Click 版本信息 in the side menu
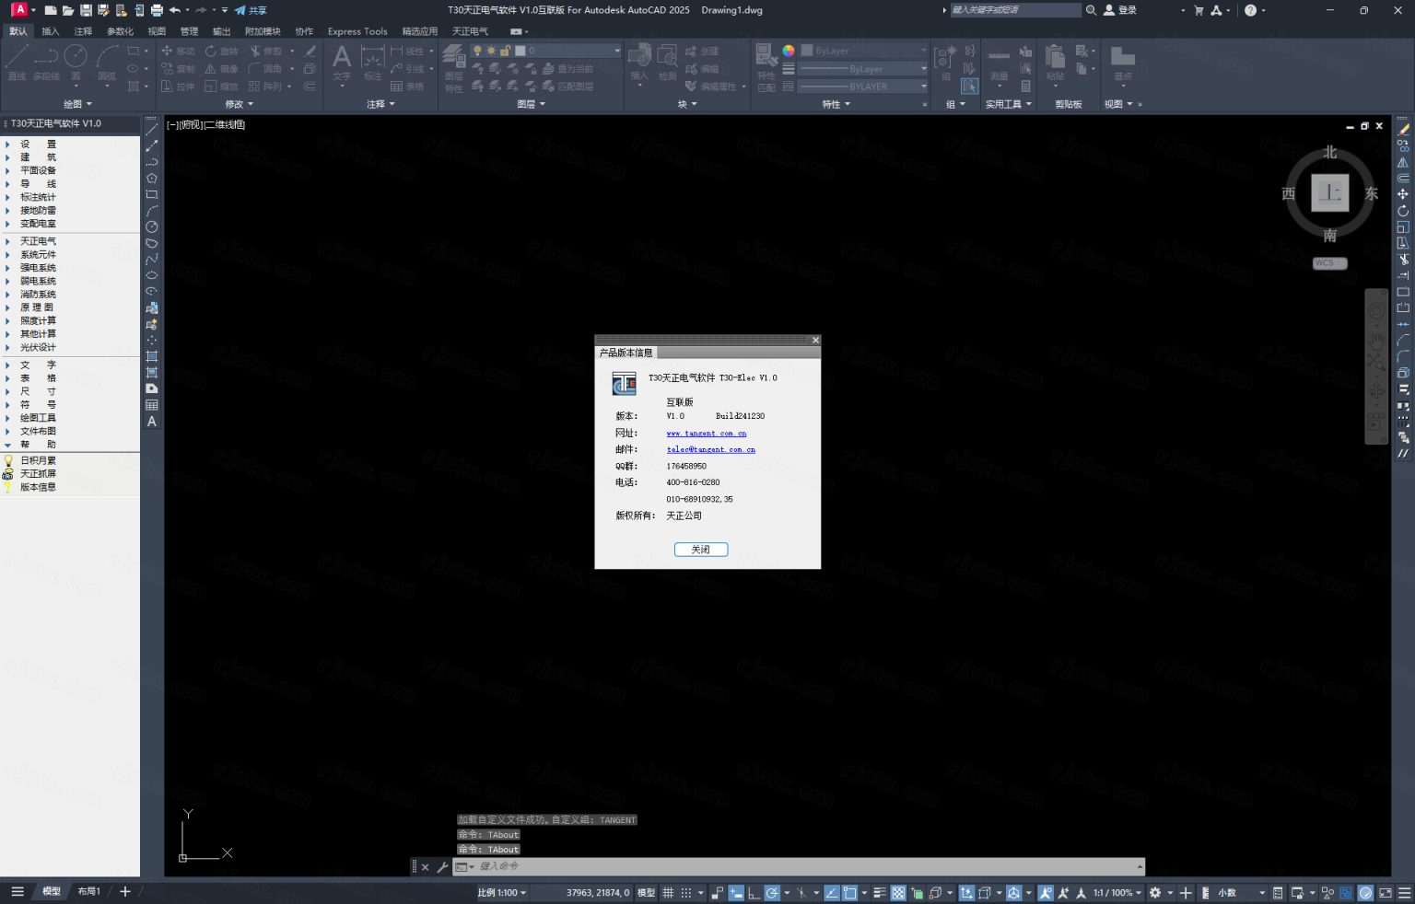 (x=38, y=487)
